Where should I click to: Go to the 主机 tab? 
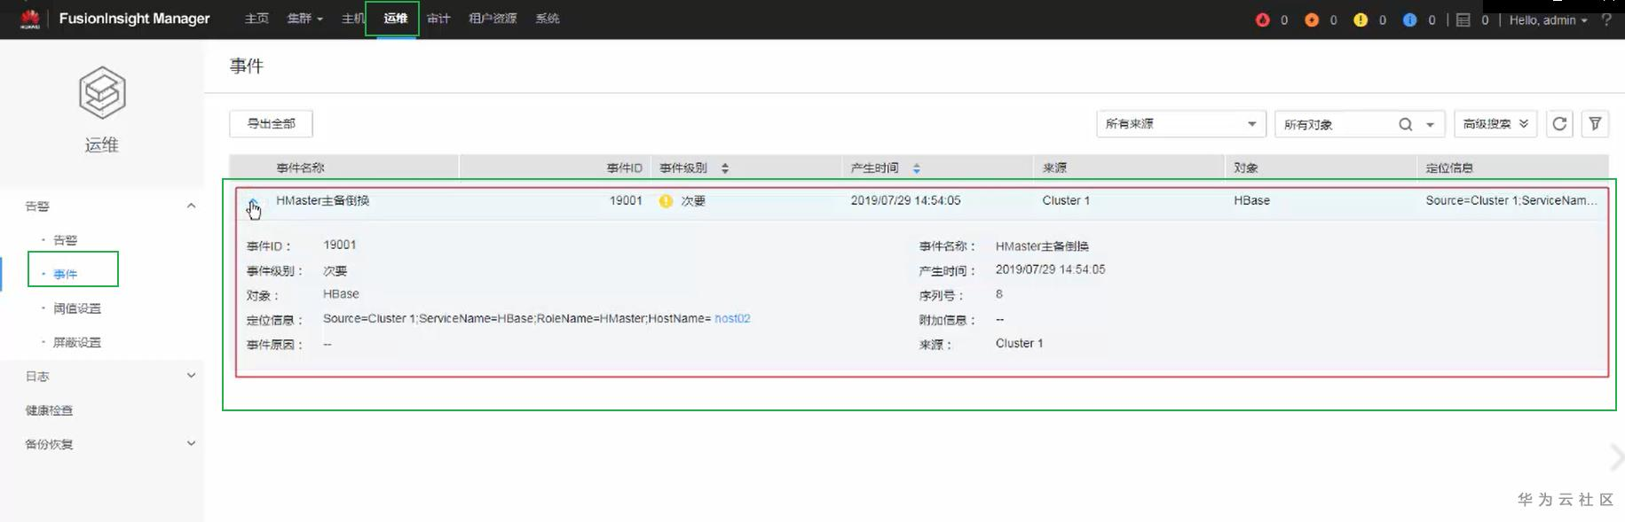(x=352, y=19)
